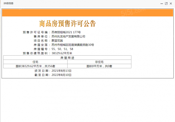
Task: Click the label 售房单位
Action: [x=41, y=36]
